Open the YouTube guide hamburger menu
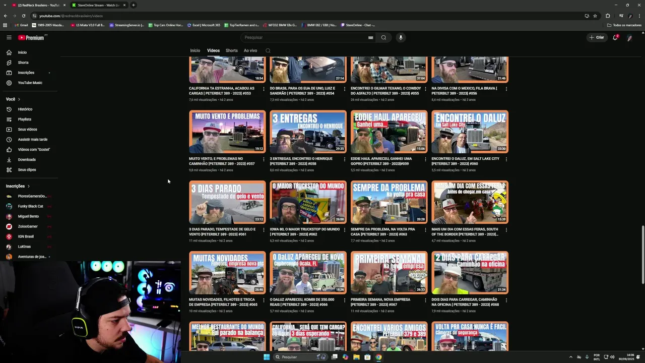 [x=9, y=37]
